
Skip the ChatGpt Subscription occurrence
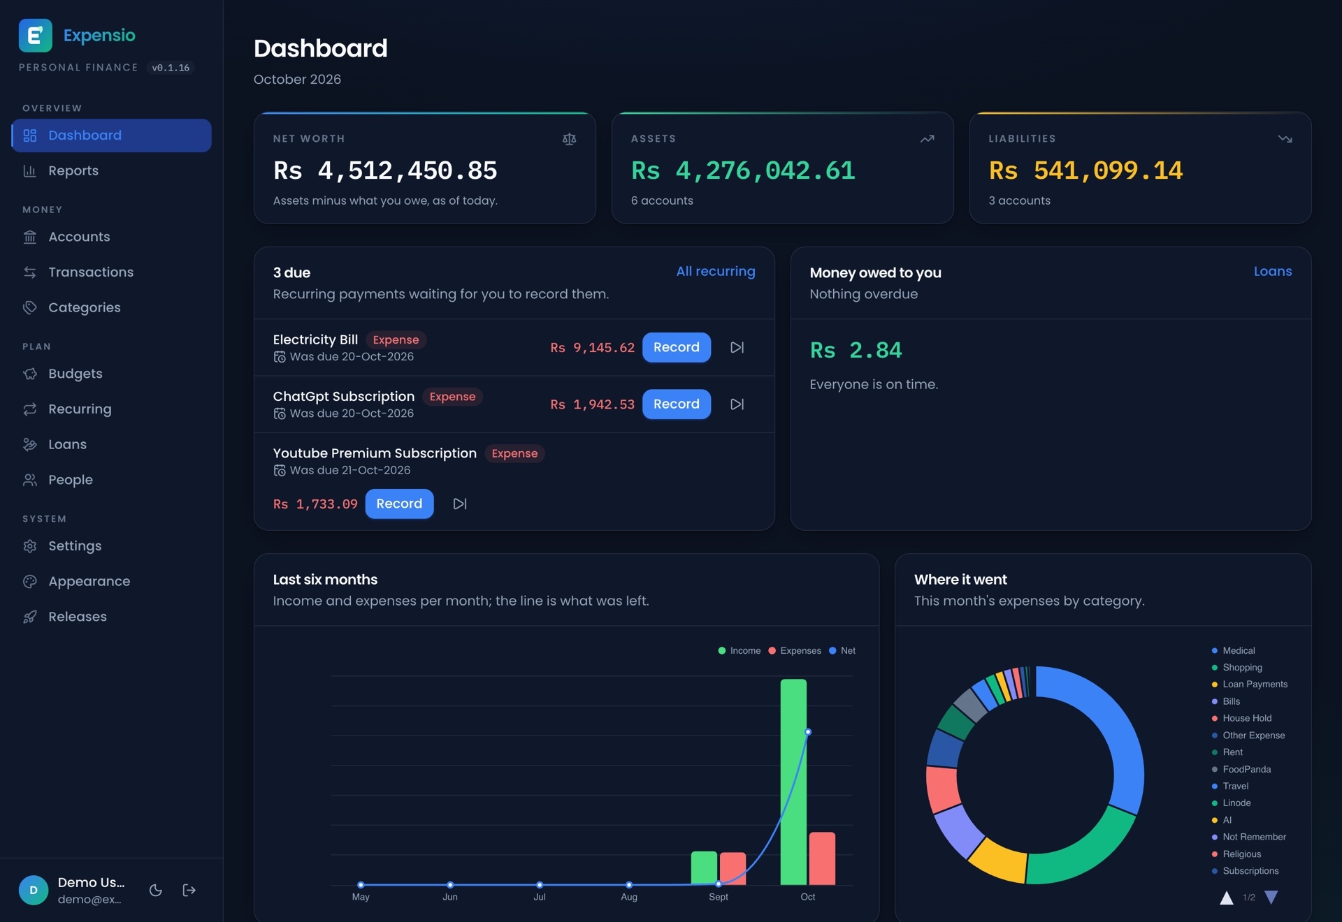click(737, 404)
